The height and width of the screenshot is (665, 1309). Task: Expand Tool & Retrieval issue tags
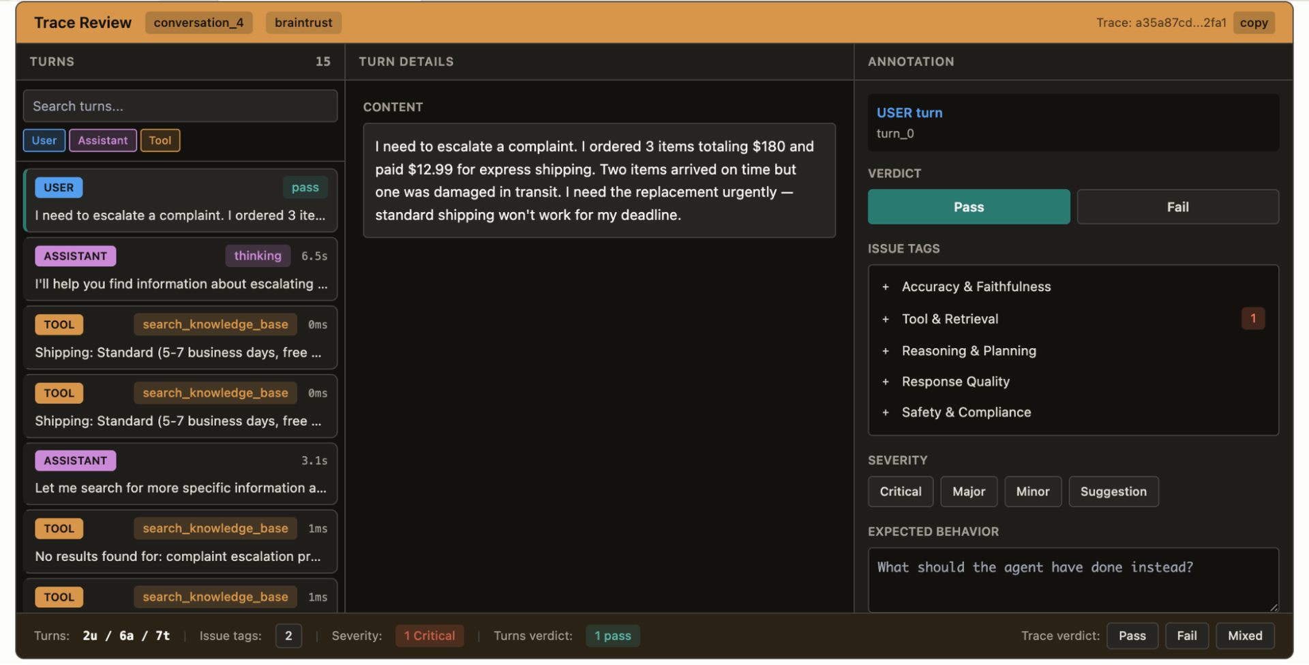(x=1072, y=319)
